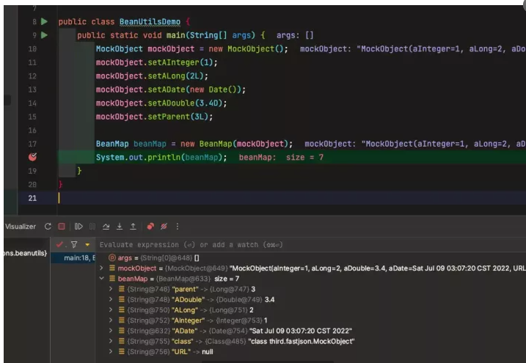The width and height of the screenshot is (526, 363).
Task: Place the cursor on line number 21
Action: coord(32,198)
